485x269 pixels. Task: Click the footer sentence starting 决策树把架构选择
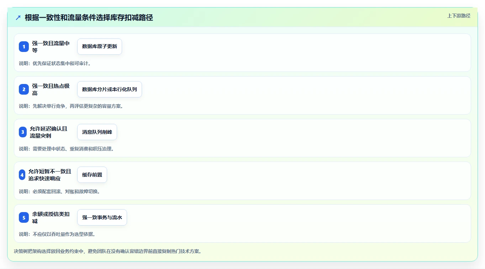tap(108, 251)
